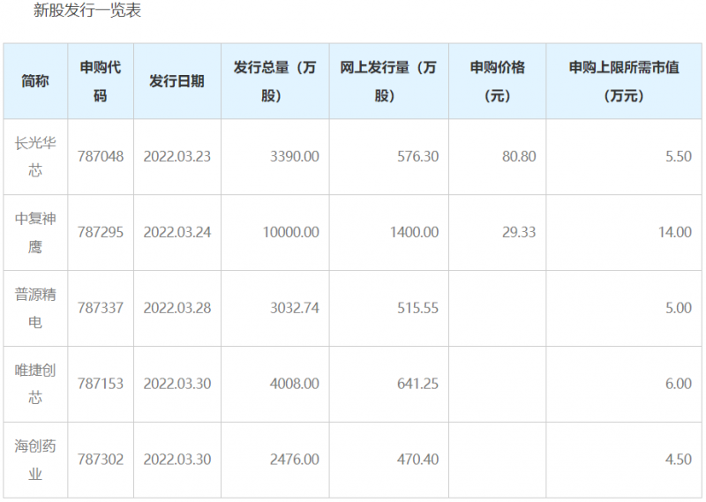Select the 申购价格（元） column header
The image size is (706, 502).
tap(497, 81)
